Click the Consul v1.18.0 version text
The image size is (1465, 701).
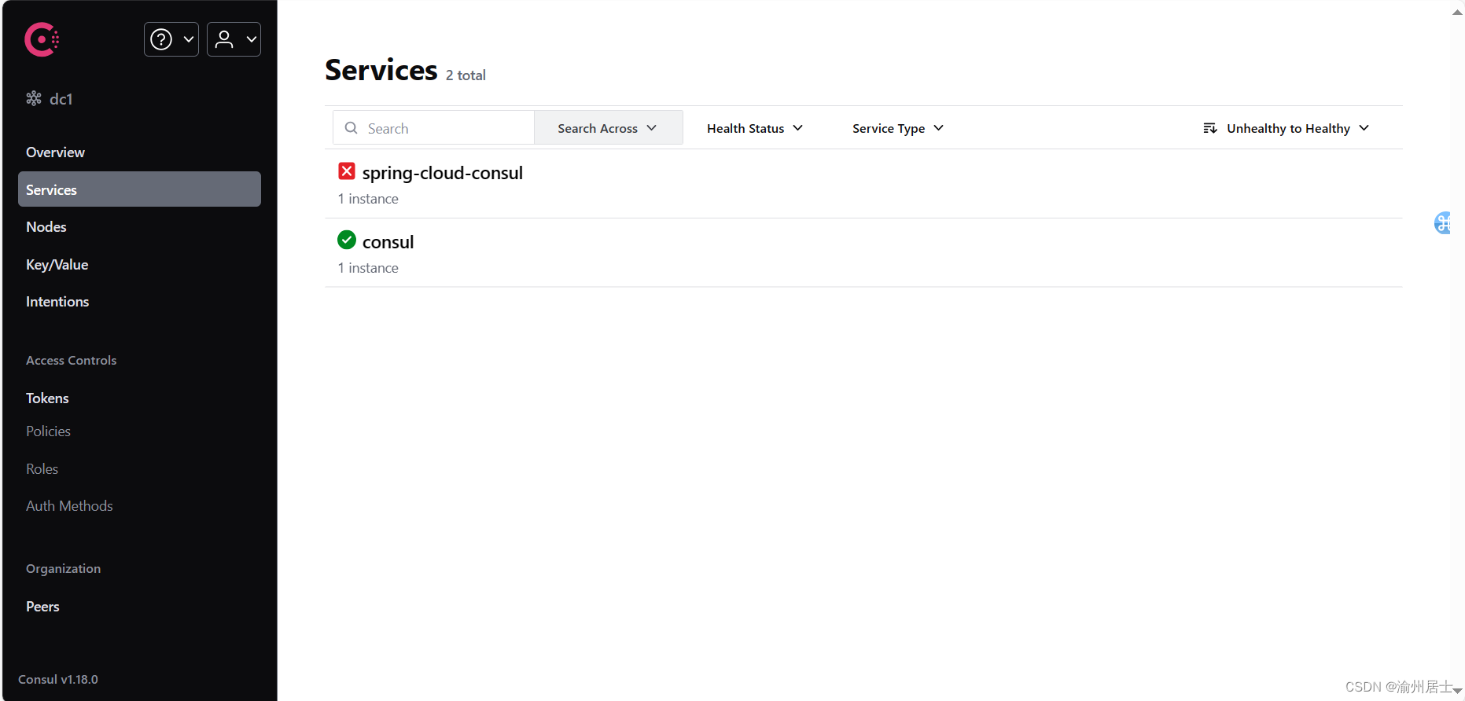click(58, 680)
